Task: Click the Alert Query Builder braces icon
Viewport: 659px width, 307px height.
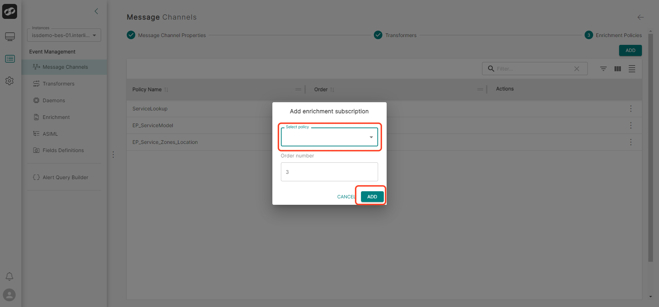Action: pos(36,177)
